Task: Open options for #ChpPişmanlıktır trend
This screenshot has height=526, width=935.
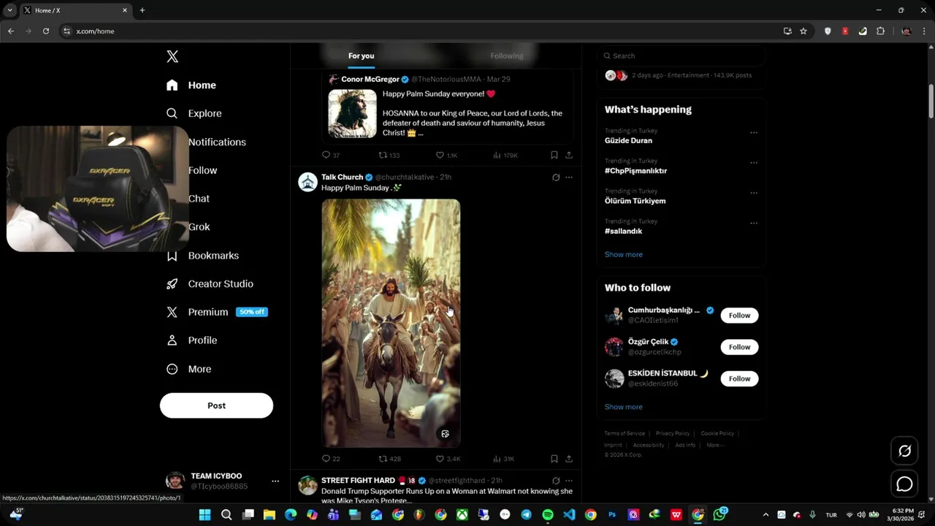Action: pyautogui.click(x=754, y=163)
